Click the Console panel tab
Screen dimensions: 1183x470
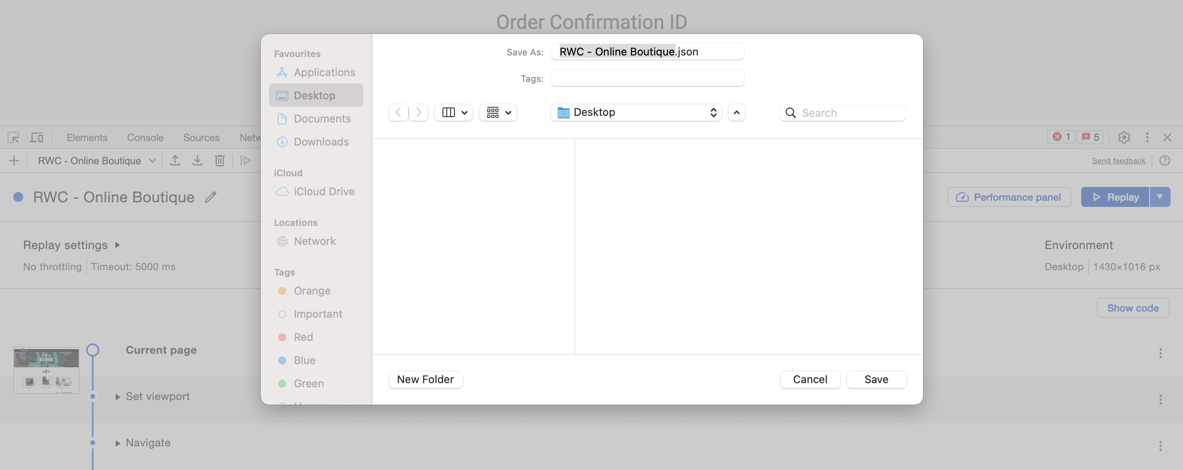[x=145, y=137]
